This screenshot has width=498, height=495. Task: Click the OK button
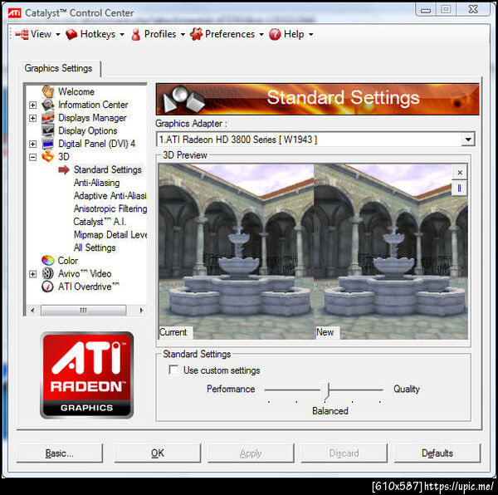tap(158, 453)
